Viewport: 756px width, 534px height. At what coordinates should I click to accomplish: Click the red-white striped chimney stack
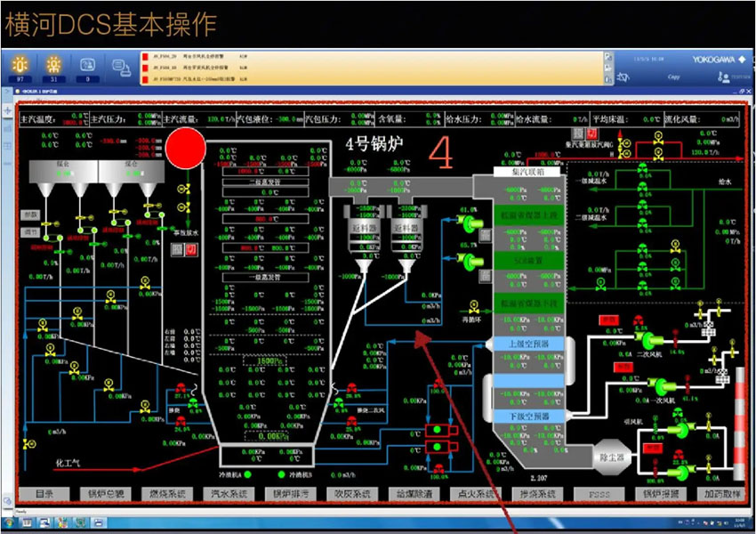[x=738, y=423]
